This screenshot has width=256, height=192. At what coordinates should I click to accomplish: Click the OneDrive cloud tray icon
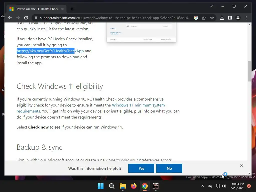point(210,186)
